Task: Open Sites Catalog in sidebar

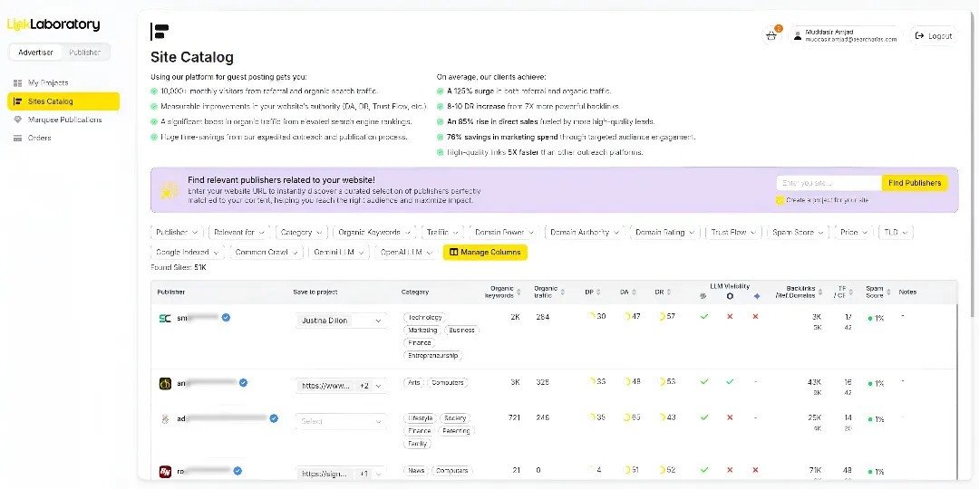Action: (x=63, y=101)
